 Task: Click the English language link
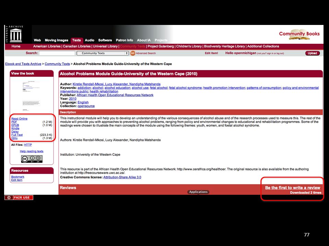[83, 102]
